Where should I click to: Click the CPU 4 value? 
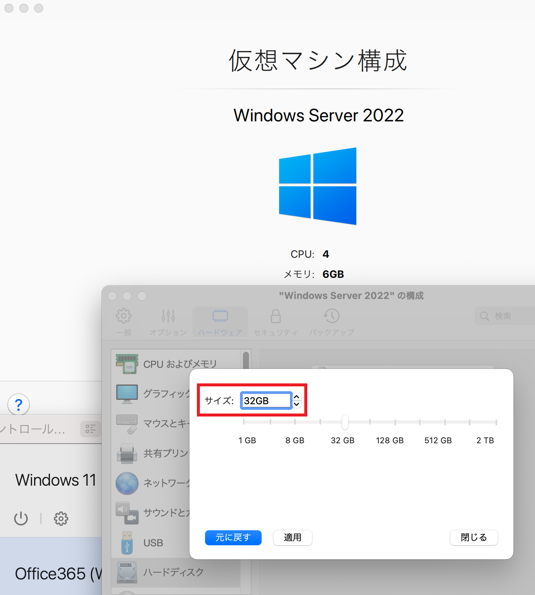click(x=326, y=254)
